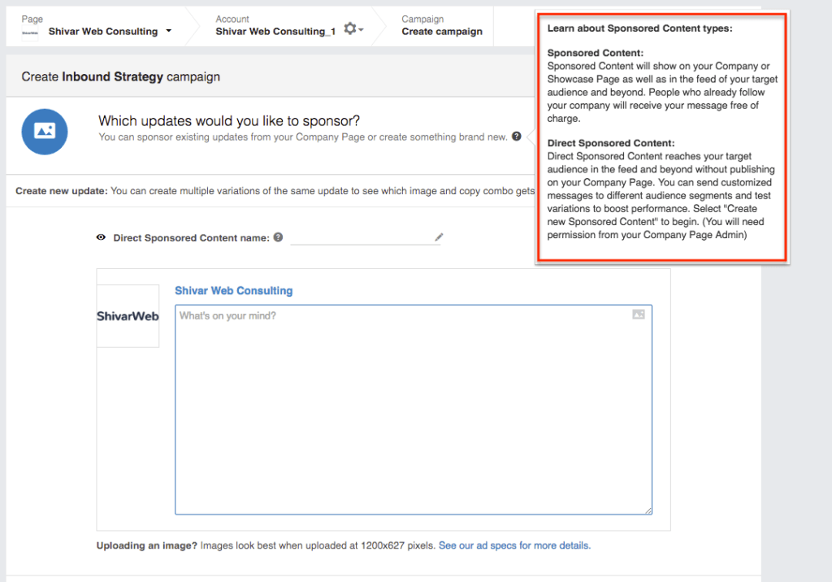The width and height of the screenshot is (832, 582).
Task: Click the 'Which updates would you like to sponsor?' heading
Action: [228, 120]
